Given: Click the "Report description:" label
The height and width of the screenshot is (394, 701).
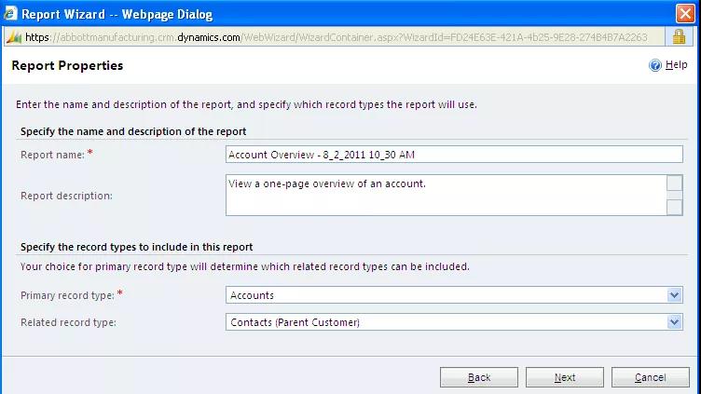Looking at the screenshot, I should pos(65,196).
